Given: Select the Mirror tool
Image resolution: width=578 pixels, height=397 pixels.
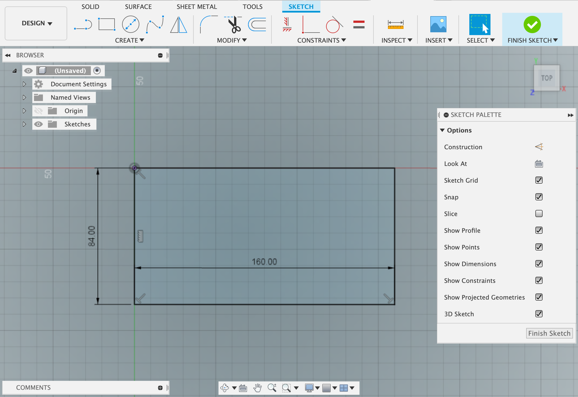Looking at the screenshot, I should (x=178, y=24).
